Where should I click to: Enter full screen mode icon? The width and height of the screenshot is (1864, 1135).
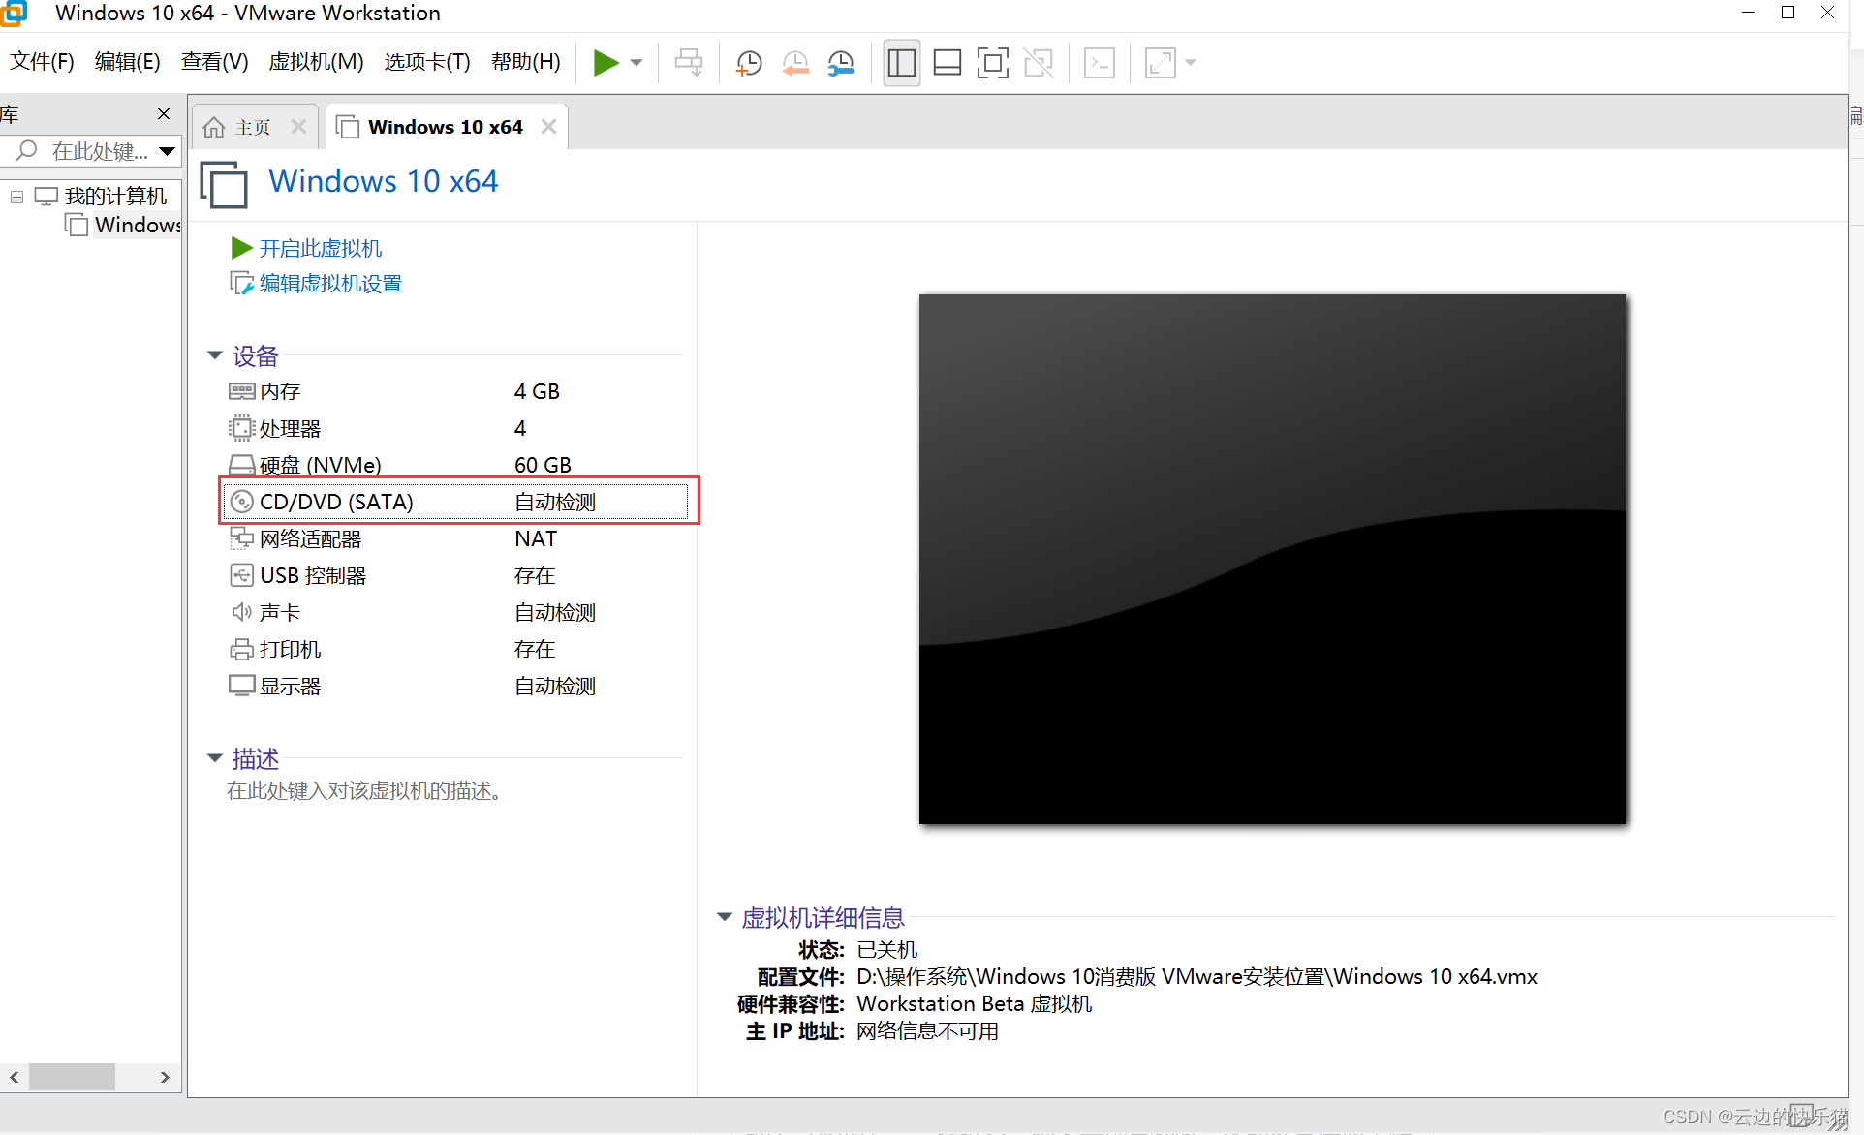[x=992, y=64]
